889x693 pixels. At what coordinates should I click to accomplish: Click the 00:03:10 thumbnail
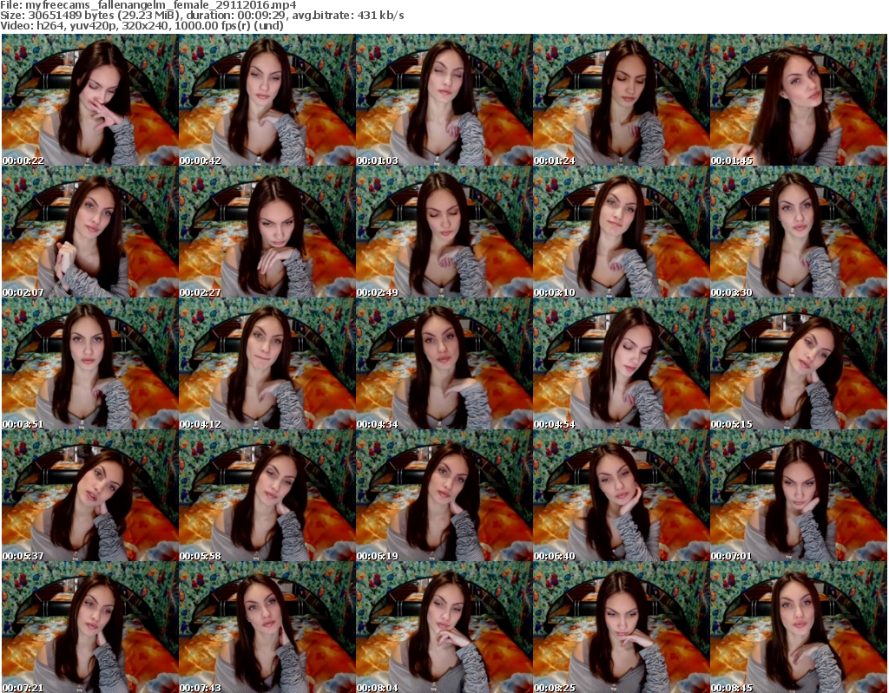[621, 232]
